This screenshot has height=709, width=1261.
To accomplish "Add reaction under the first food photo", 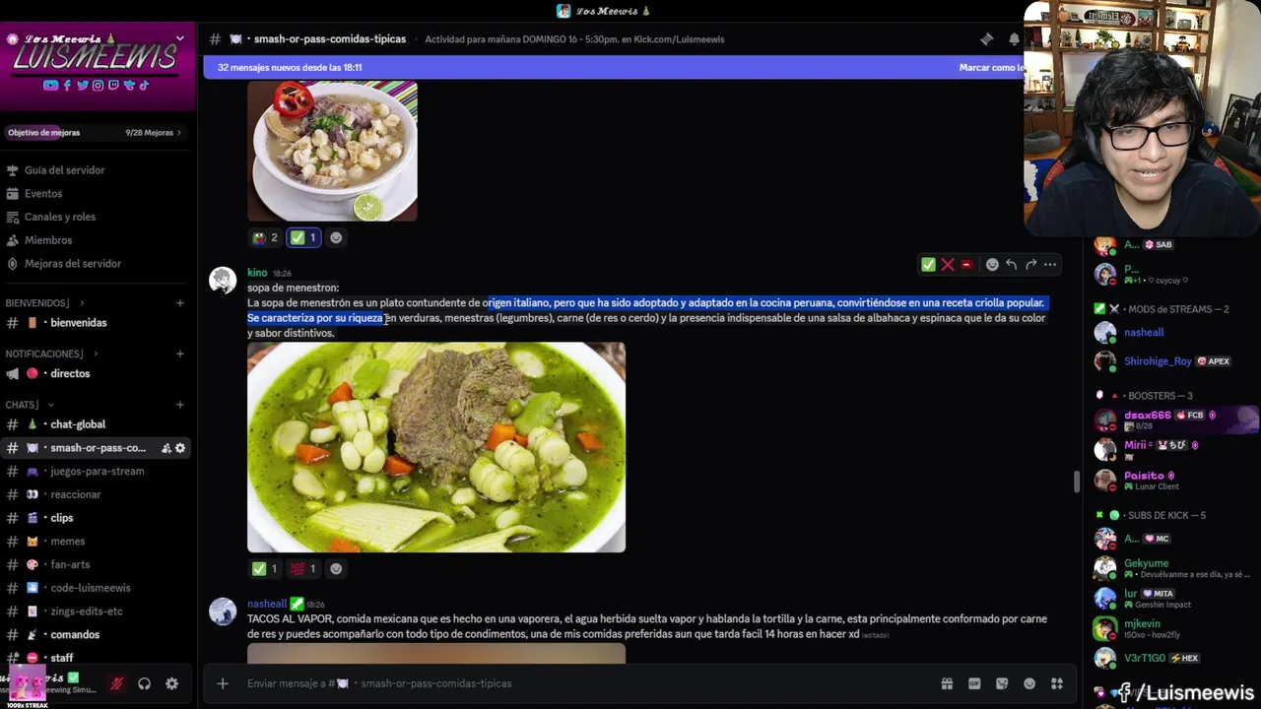I will tap(336, 237).
